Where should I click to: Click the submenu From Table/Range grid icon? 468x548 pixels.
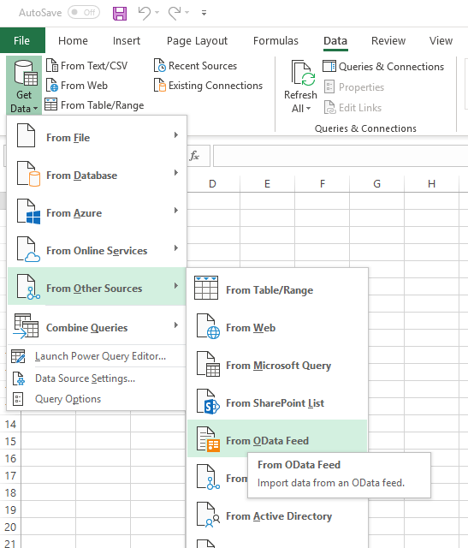coord(206,288)
